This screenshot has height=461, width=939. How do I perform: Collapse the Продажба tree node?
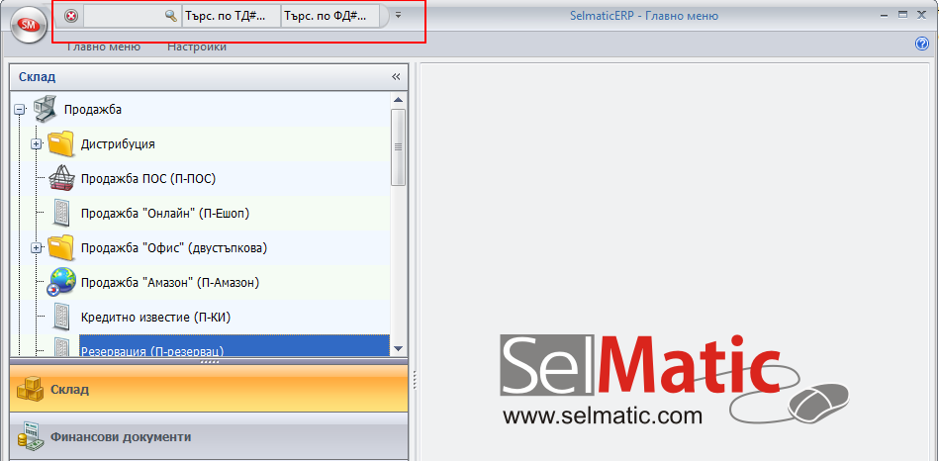click(x=20, y=110)
